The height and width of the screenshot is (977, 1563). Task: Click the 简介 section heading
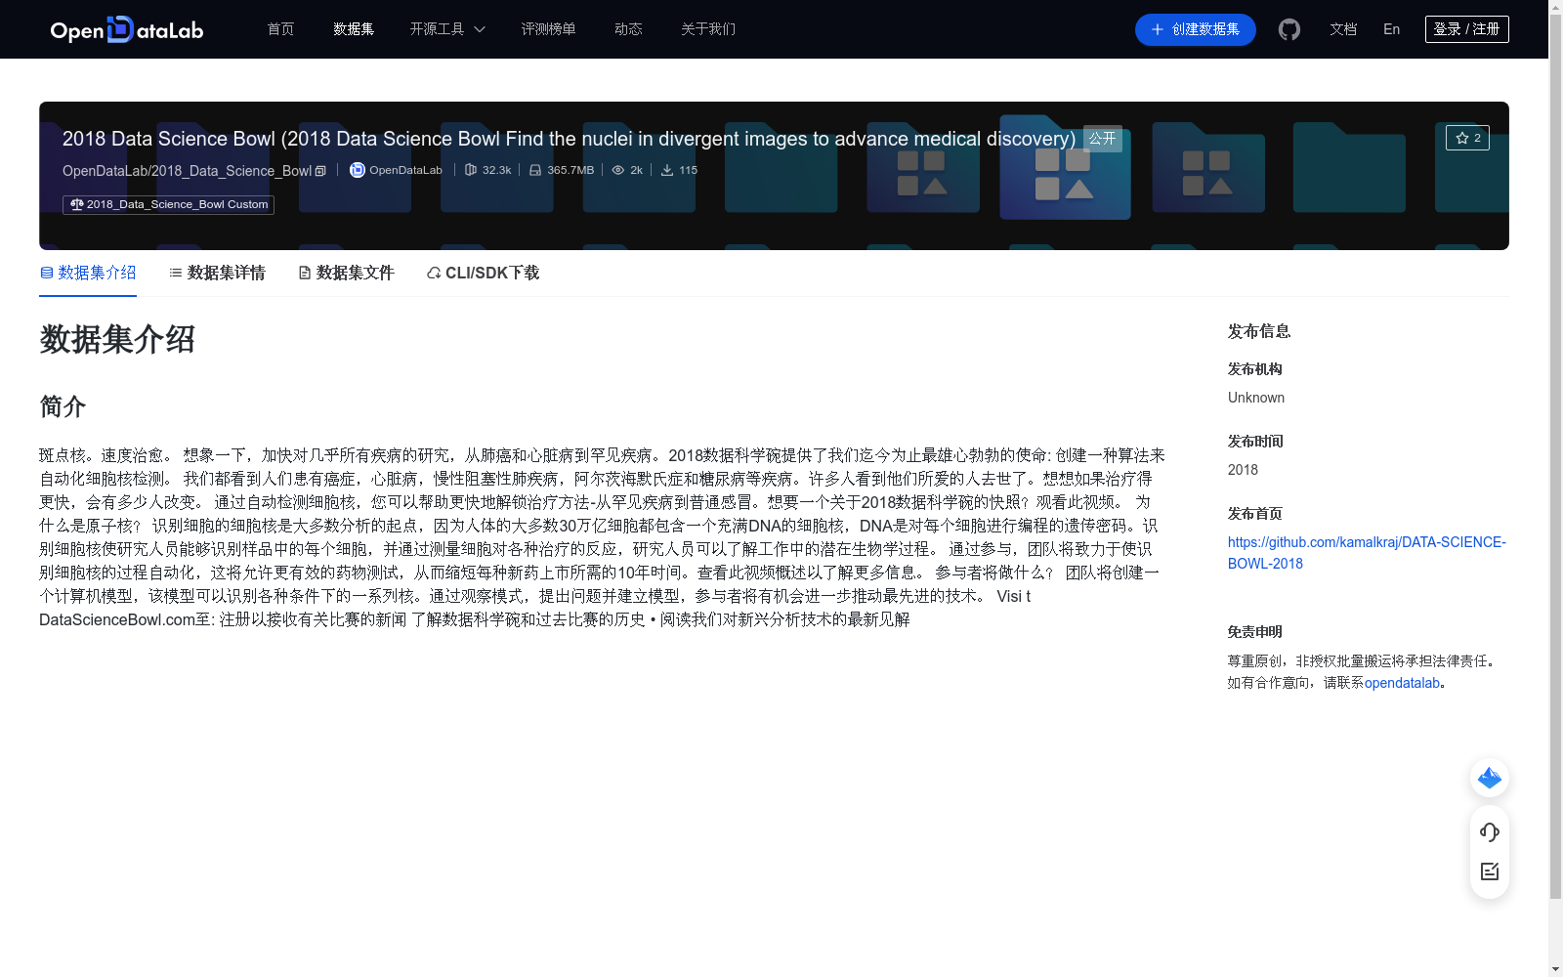click(63, 406)
